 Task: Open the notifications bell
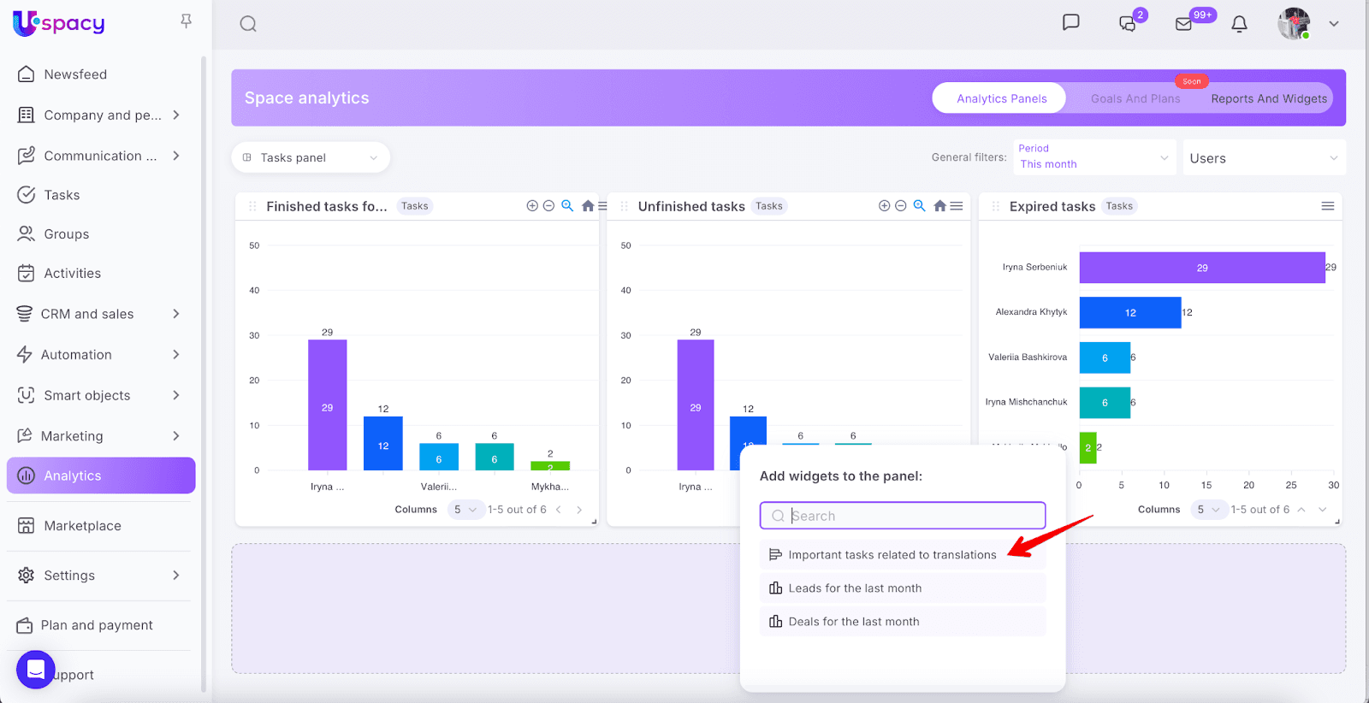coord(1239,24)
